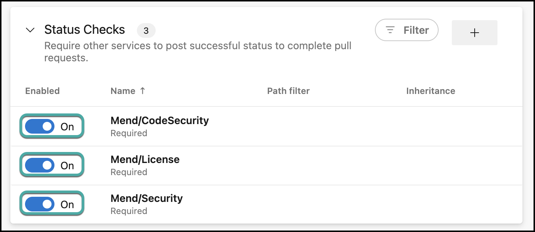Select the Mend/License row name
The height and width of the screenshot is (232, 535).
(145, 159)
